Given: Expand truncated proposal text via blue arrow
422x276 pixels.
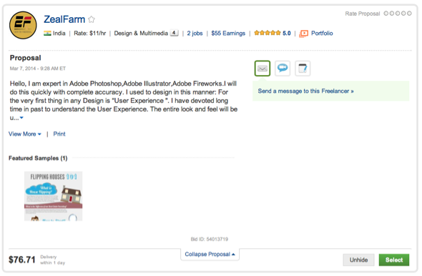Looking at the screenshot, I should 21,117.
